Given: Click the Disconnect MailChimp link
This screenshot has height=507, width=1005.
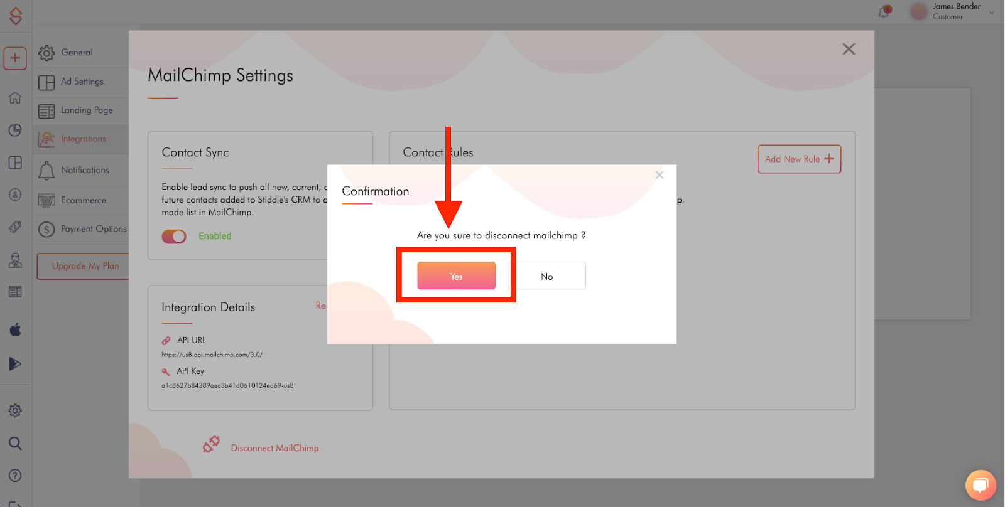Looking at the screenshot, I should coord(274,447).
